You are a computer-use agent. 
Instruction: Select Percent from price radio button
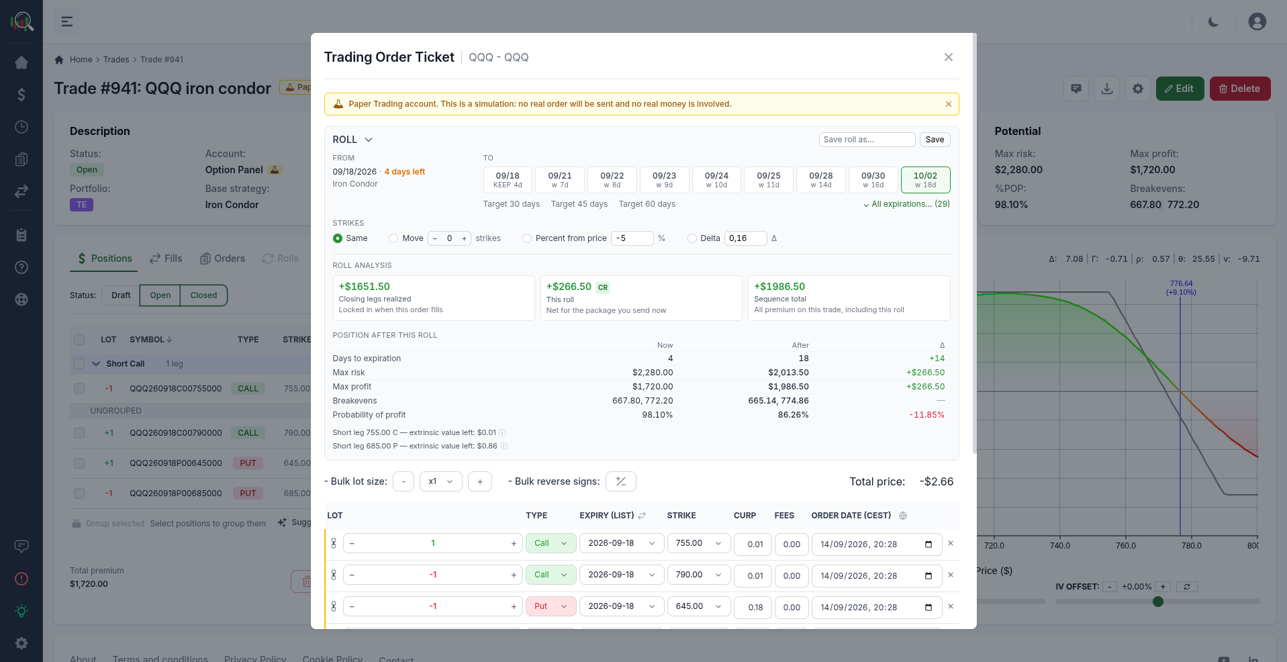tap(527, 238)
